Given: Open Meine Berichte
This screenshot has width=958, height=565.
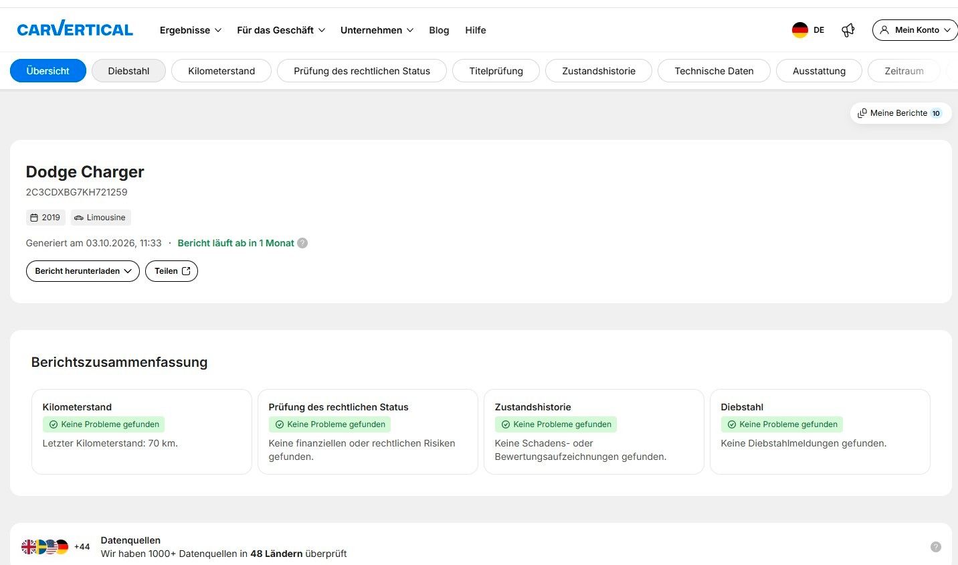Looking at the screenshot, I should pos(900,113).
